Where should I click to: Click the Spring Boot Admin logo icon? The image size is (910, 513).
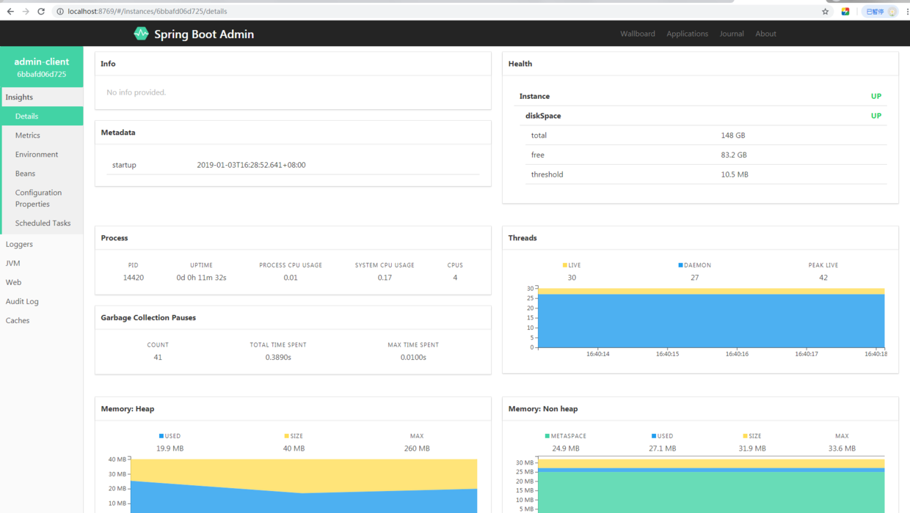[141, 34]
